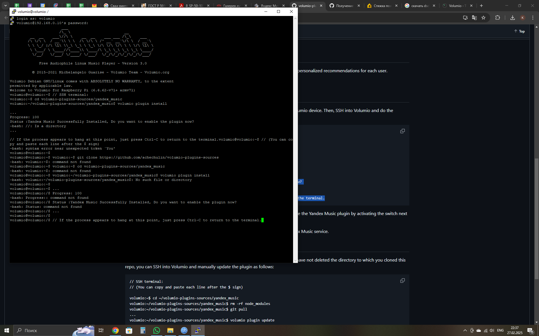
Task: Open a new Chrome tab
Action: [x=481, y=6]
